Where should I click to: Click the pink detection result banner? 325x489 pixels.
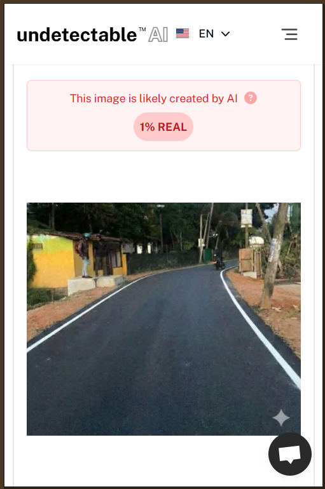point(163,116)
